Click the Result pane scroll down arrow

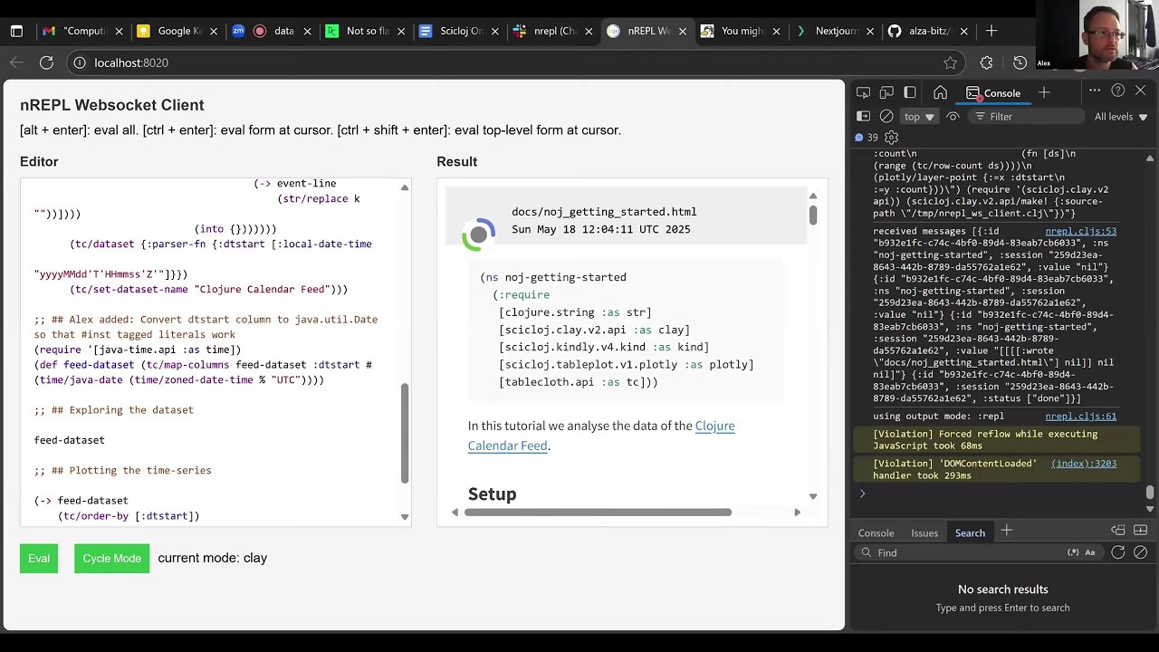813,496
